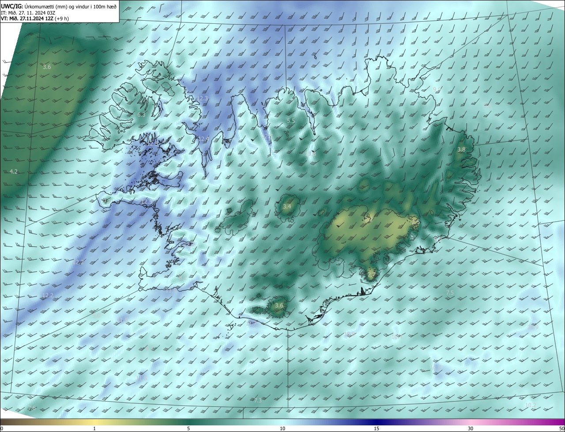The height and width of the screenshot is (432, 565).
Task: Click the 'UWC/IG: Úrkomumætti' title line
Action: point(59,6)
